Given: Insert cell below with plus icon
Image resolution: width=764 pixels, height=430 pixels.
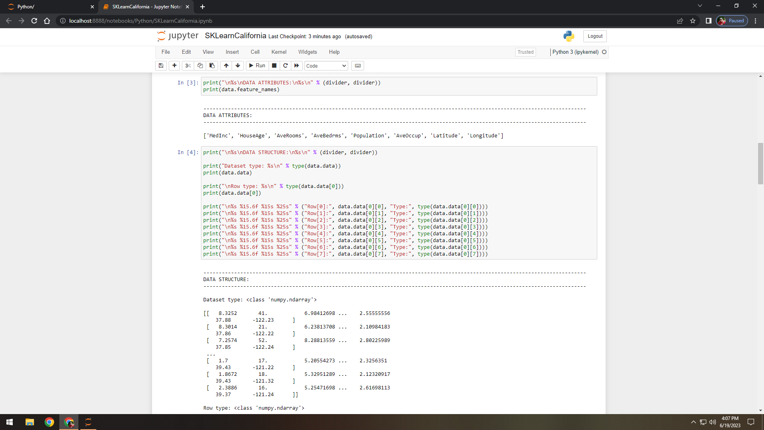Looking at the screenshot, I should (x=174, y=66).
